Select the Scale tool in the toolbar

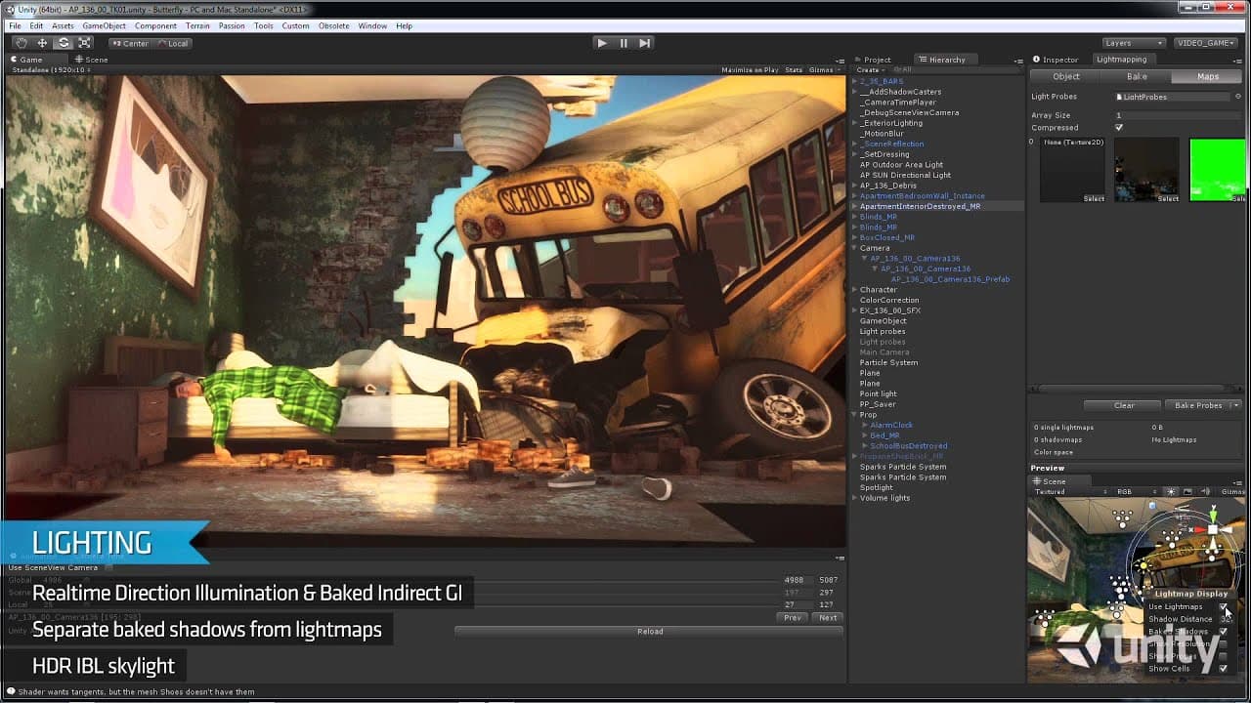click(85, 43)
